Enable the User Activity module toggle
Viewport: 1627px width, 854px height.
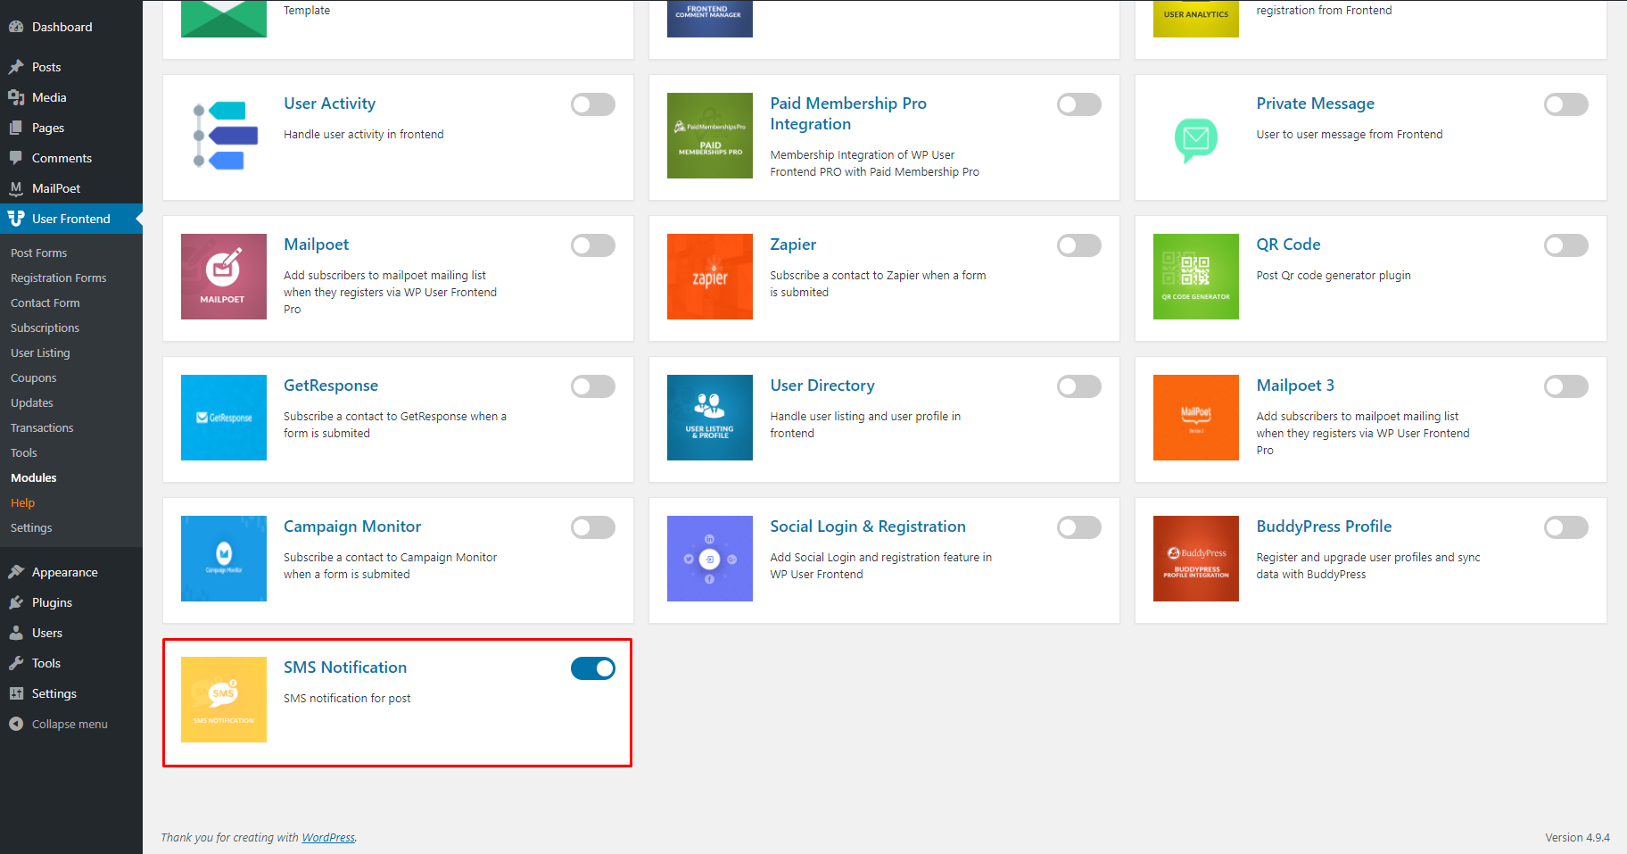[x=593, y=104]
